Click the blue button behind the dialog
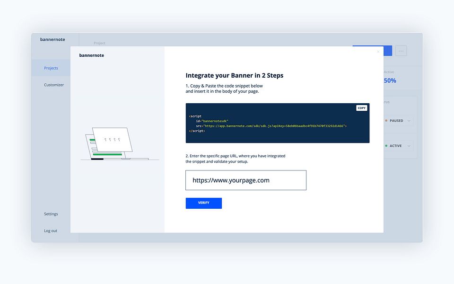This screenshot has height=284, width=454. click(x=388, y=51)
